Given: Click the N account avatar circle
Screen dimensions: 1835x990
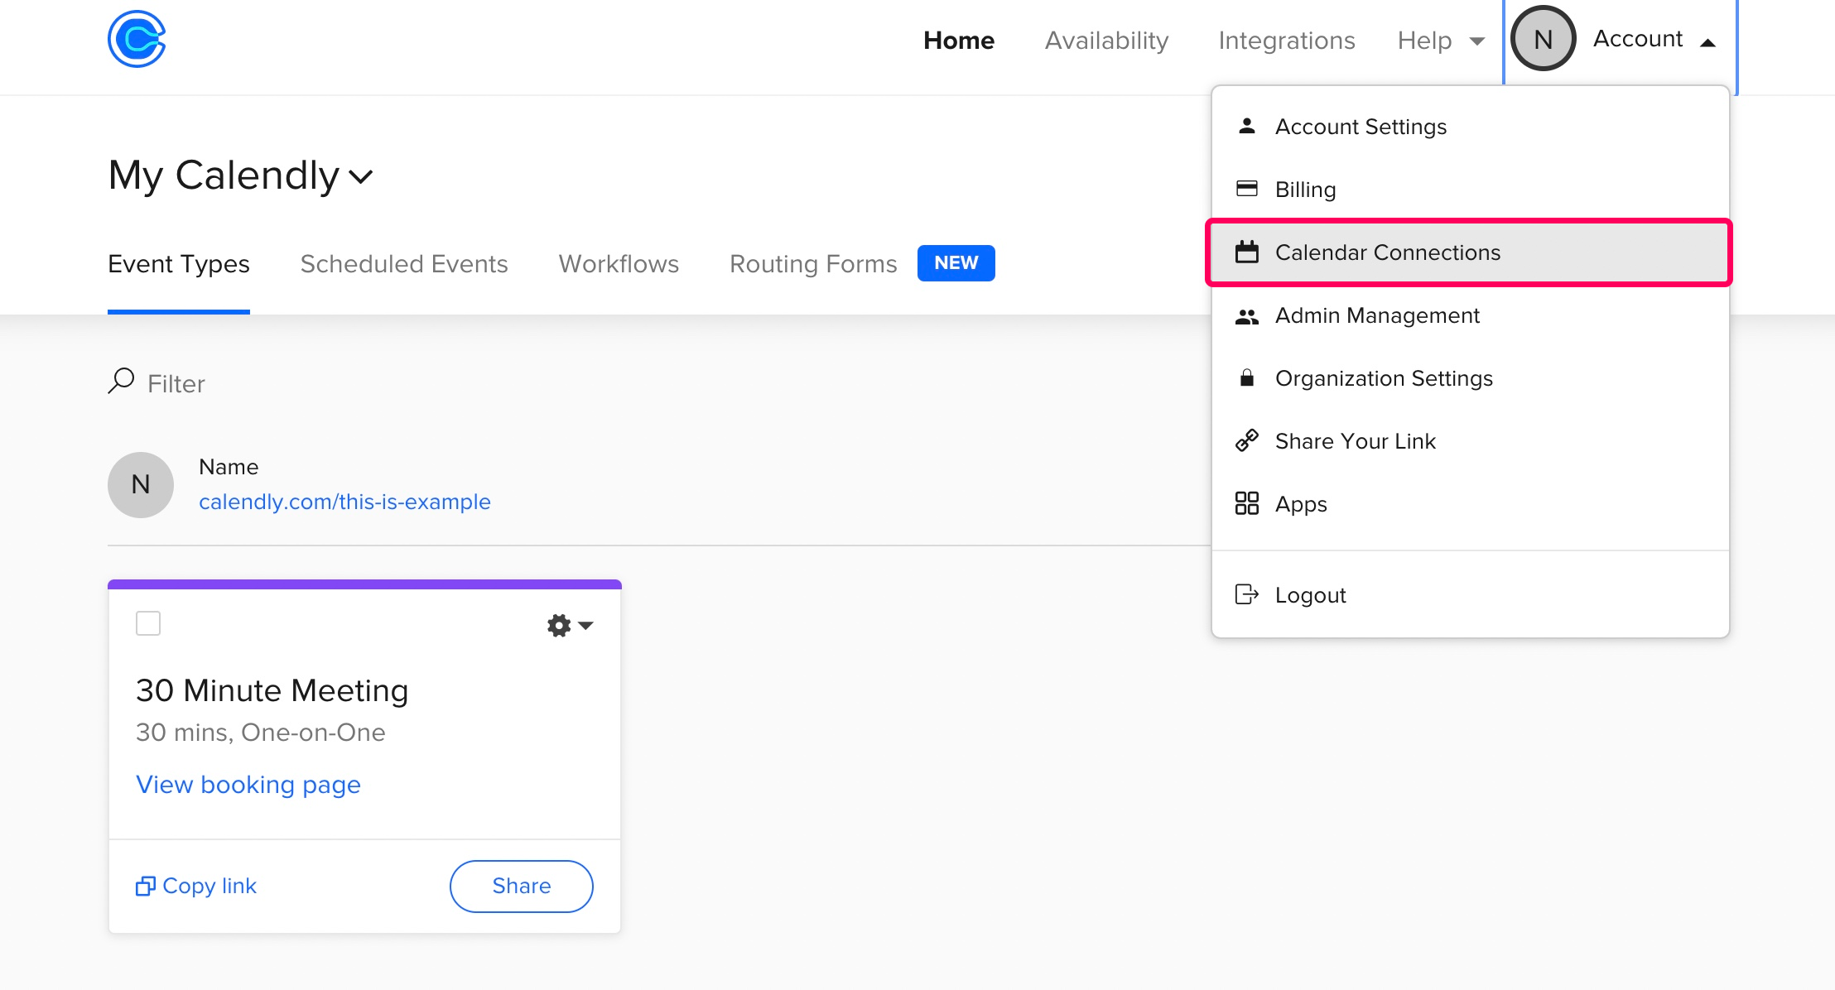Looking at the screenshot, I should (1543, 39).
